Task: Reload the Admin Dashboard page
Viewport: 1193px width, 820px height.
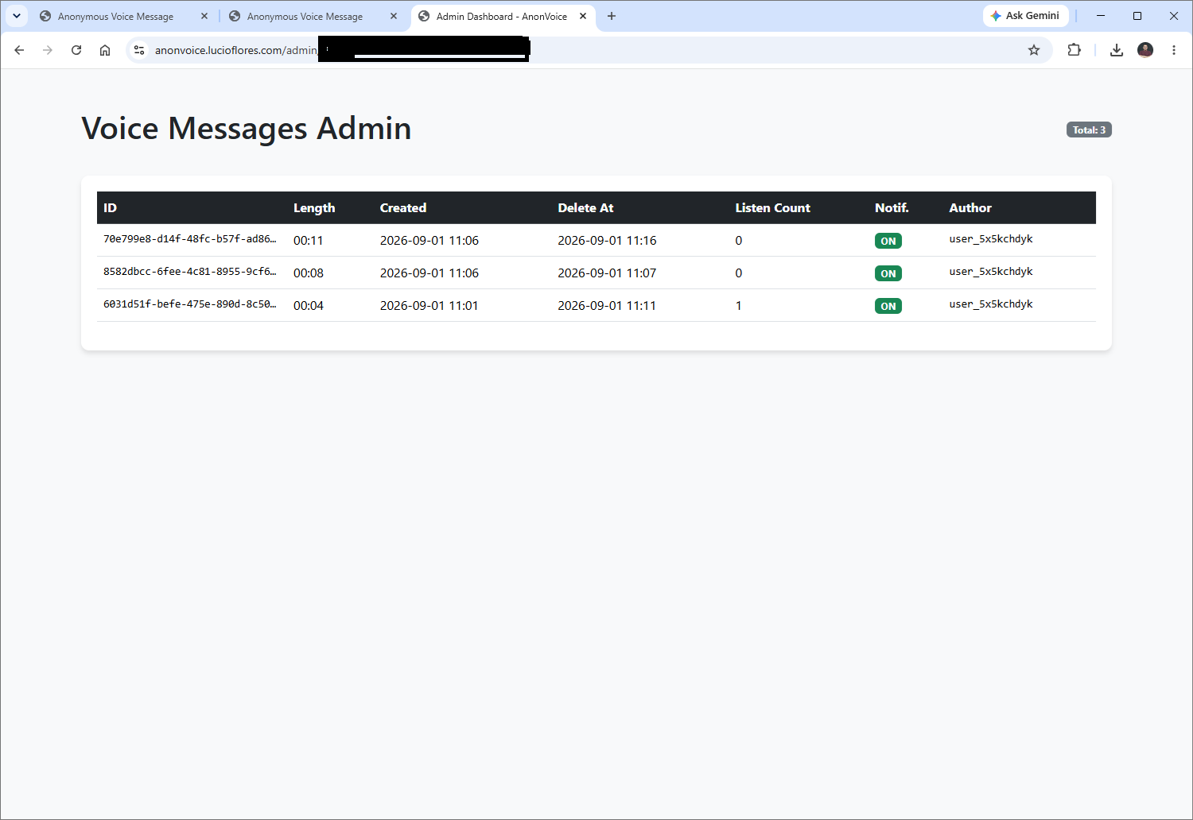Action: 76,50
